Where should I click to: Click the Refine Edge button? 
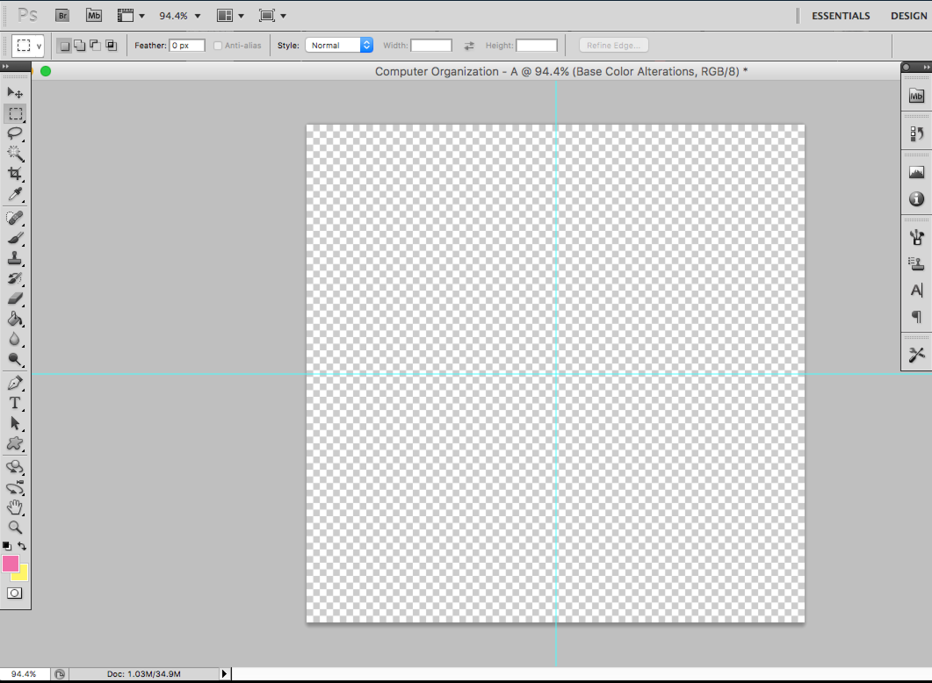pyautogui.click(x=613, y=46)
